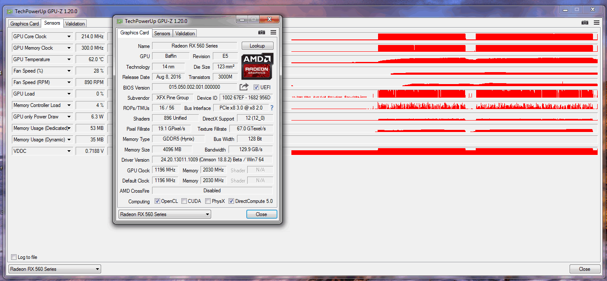Open the back Sensors window's device selector dropdown

pos(55,269)
